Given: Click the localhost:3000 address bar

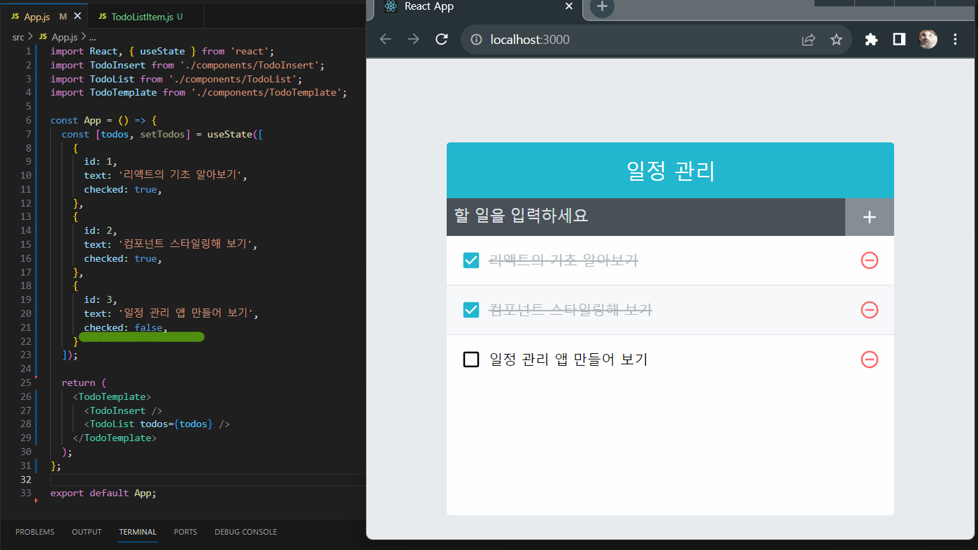Looking at the screenshot, I should pyautogui.click(x=656, y=40).
